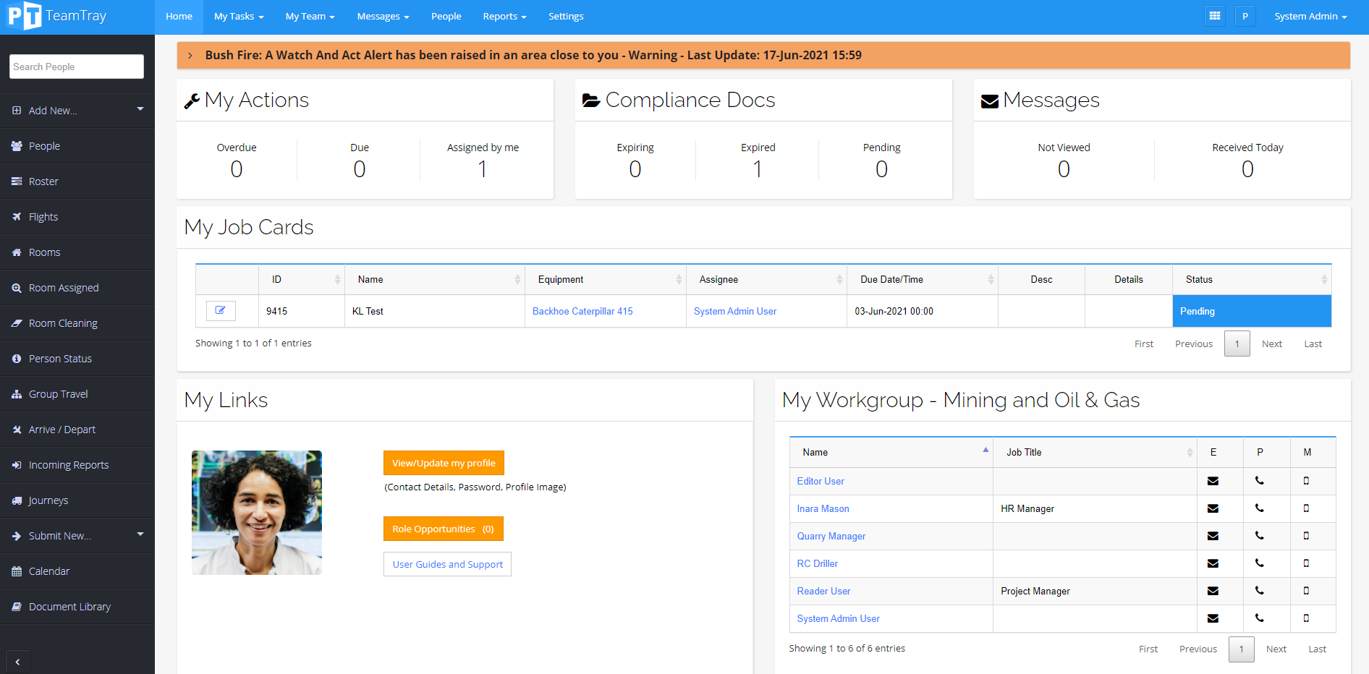Click the Search People input field

click(x=76, y=66)
